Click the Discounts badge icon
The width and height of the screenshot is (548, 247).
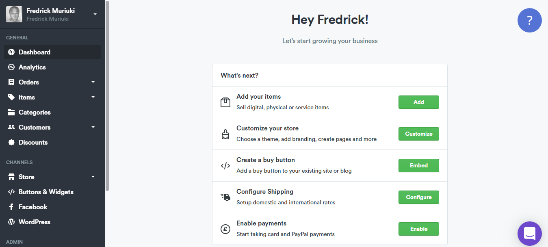point(11,142)
